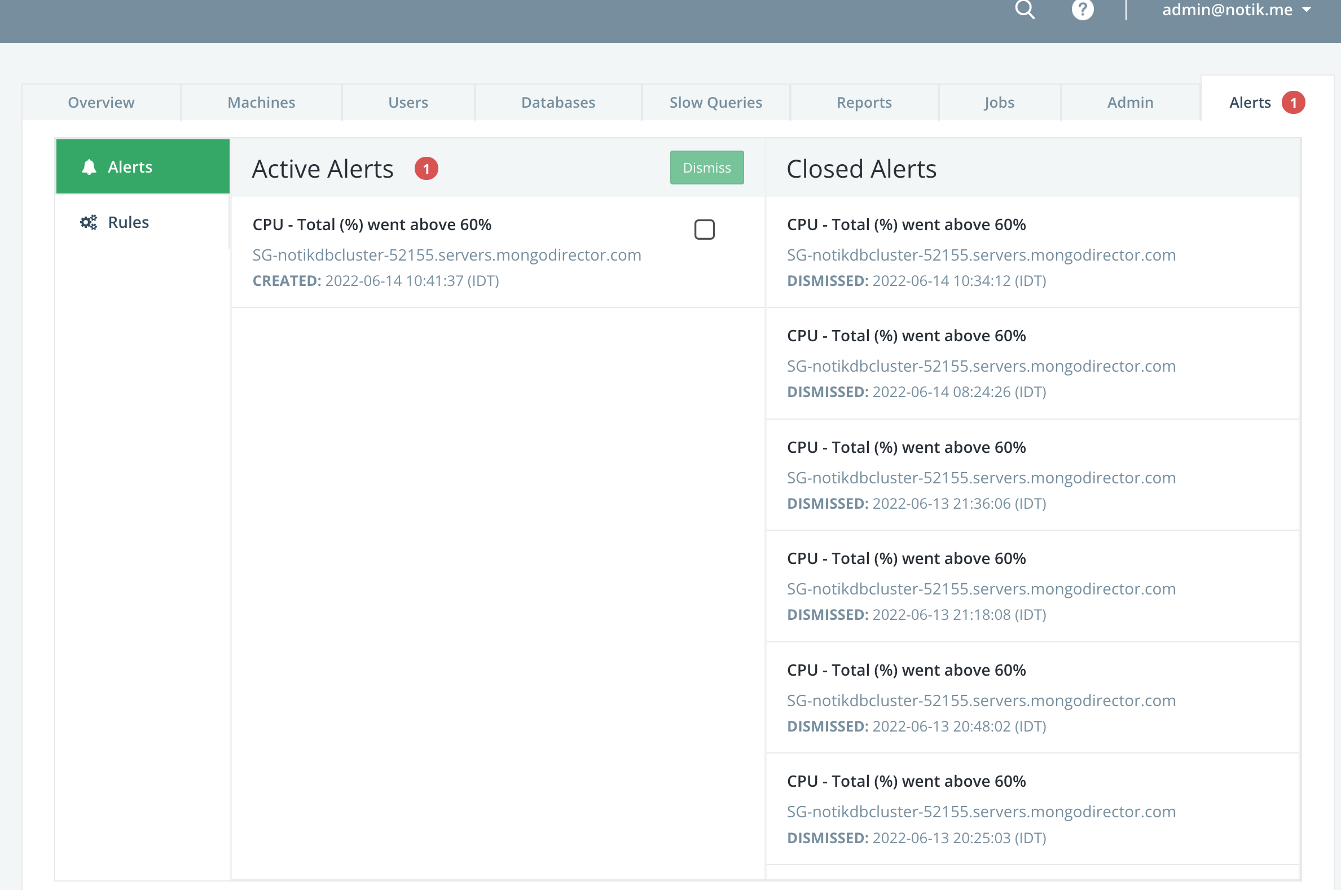Click the bell icon in the sidebar
Viewport: 1341px width, 890px height.
point(89,167)
